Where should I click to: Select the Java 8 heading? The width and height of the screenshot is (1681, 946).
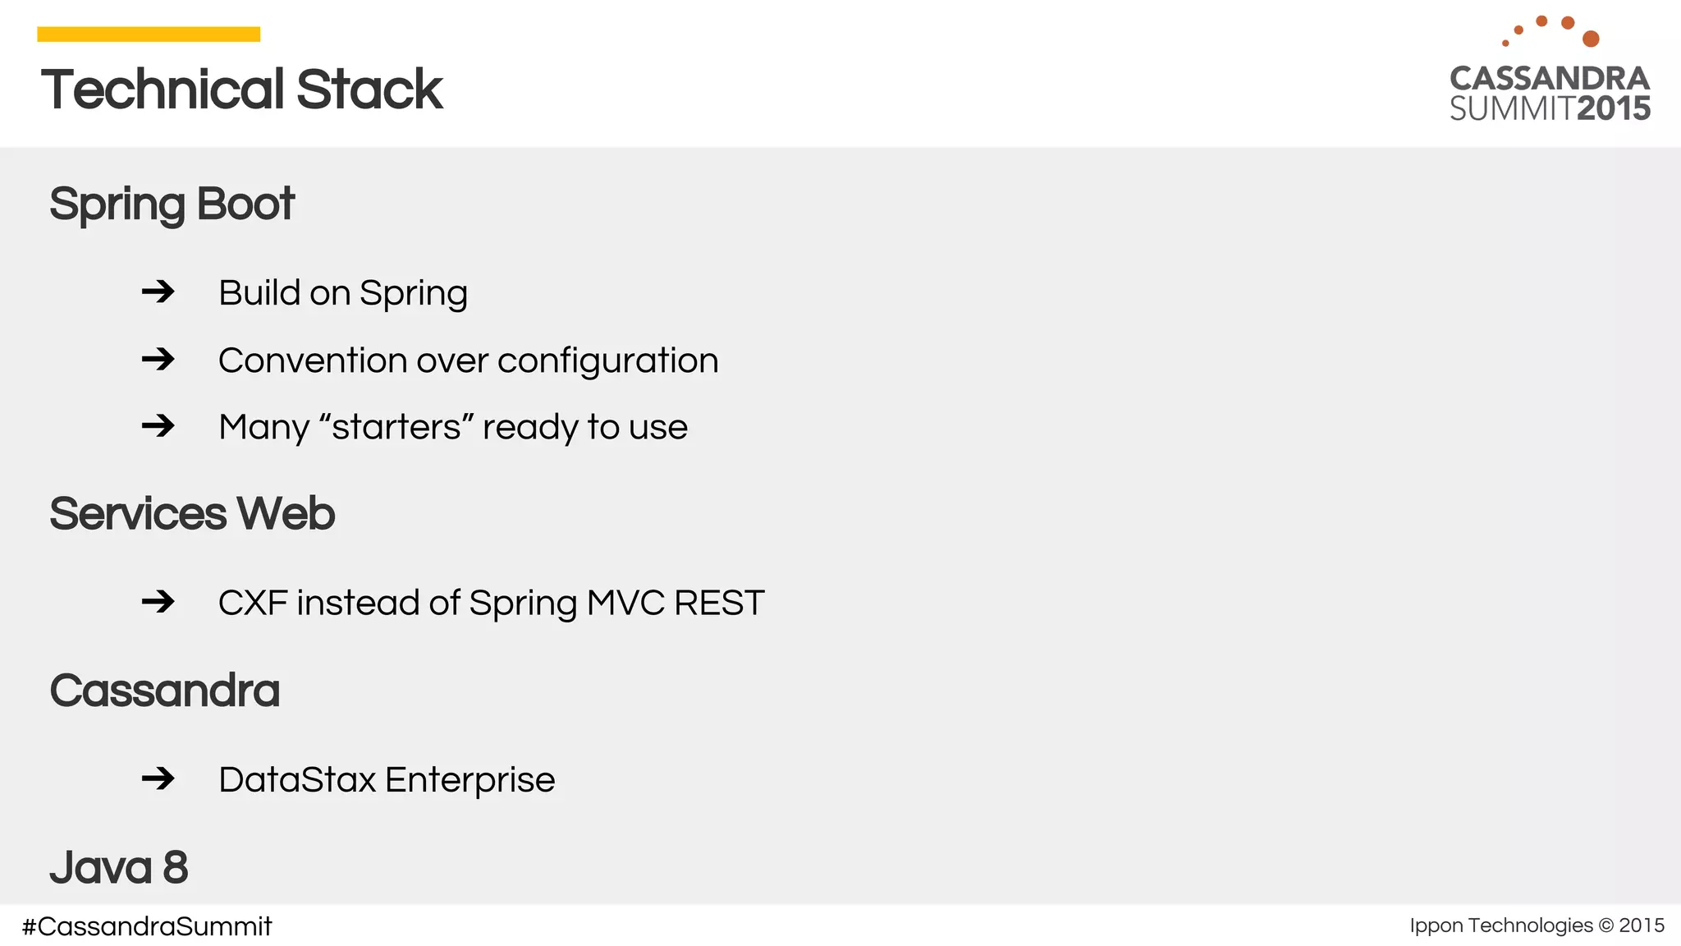pos(119,868)
